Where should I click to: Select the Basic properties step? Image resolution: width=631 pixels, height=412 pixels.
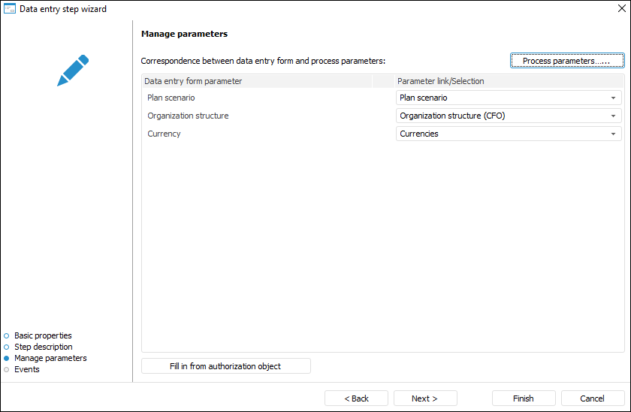coord(43,335)
